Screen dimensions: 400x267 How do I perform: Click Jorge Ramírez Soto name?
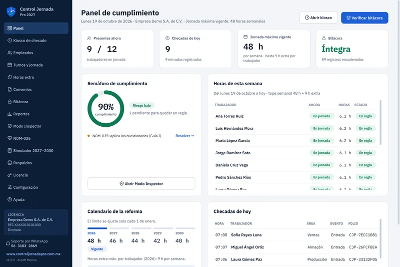pyautogui.click(x=233, y=153)
